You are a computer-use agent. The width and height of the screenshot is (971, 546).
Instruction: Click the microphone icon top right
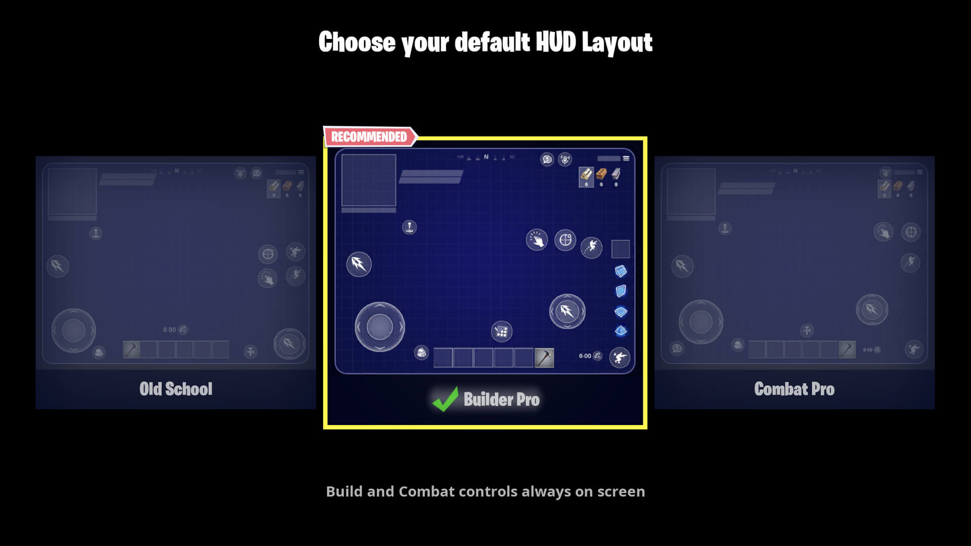click(x=565, y=159)
